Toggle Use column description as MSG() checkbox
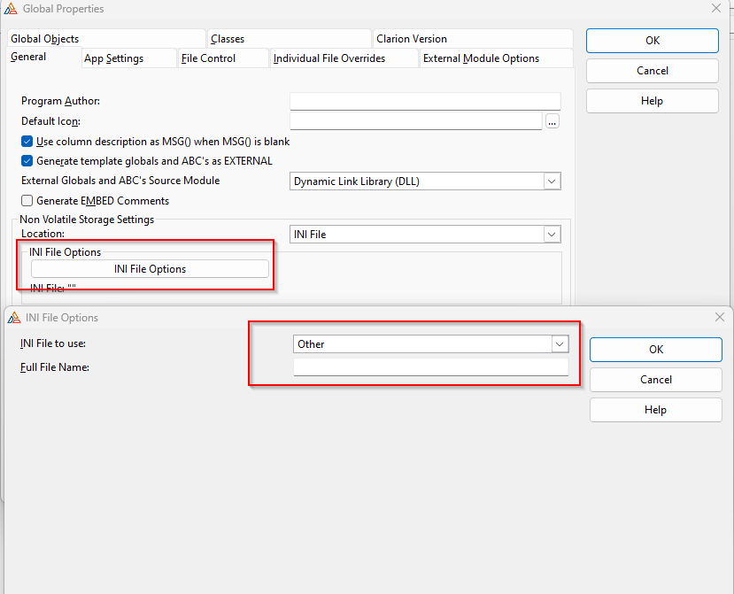Screen dimensions: 734x594 pyautogui.click(x=27, y=142)
